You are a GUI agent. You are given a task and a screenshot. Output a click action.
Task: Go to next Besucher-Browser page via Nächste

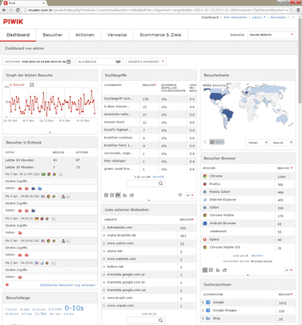(257, 255)
